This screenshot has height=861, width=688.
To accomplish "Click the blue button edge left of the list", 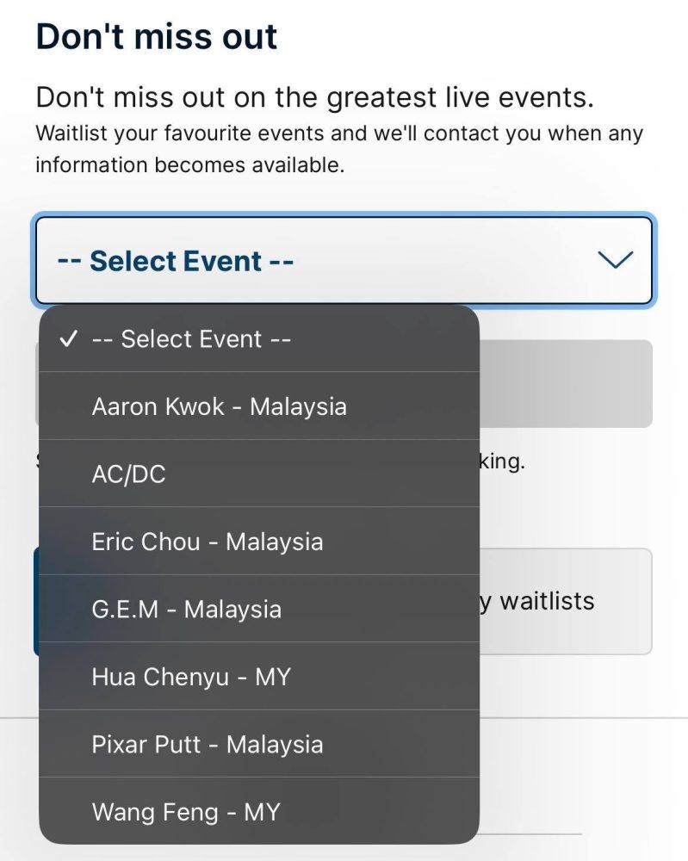I will (x=36, y=601).
